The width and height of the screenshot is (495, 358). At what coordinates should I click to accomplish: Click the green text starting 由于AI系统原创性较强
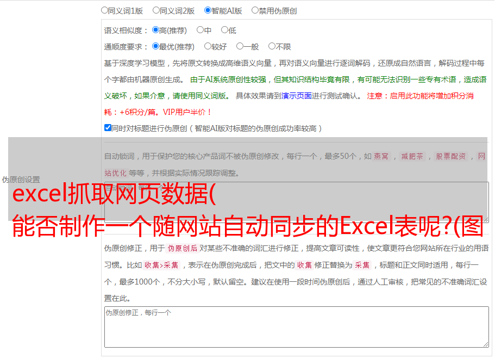pyautogui.click(x=295, y=88)
